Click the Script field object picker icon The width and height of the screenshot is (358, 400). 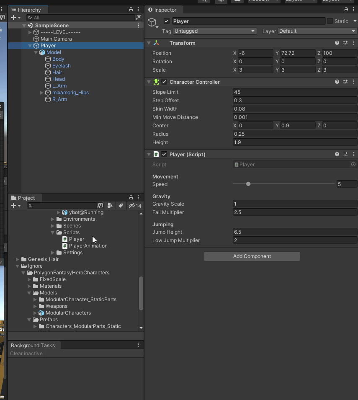[x=353, y=164]
